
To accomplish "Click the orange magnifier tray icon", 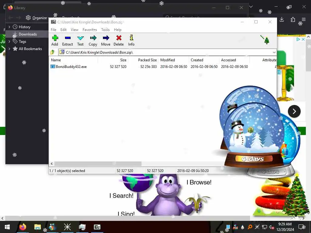I will (250, 227).
